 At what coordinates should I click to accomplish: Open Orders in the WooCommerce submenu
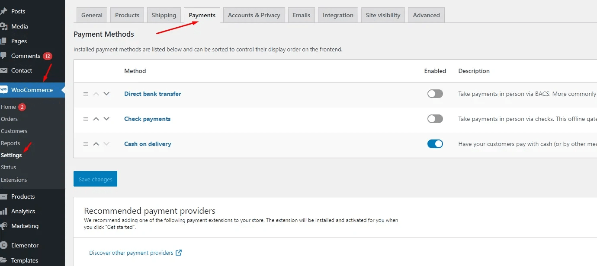tap(9, 119)
